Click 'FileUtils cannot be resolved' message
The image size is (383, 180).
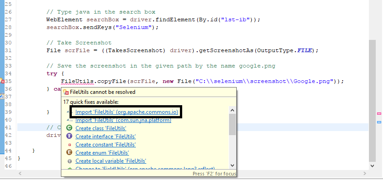[x=103, y=92]
